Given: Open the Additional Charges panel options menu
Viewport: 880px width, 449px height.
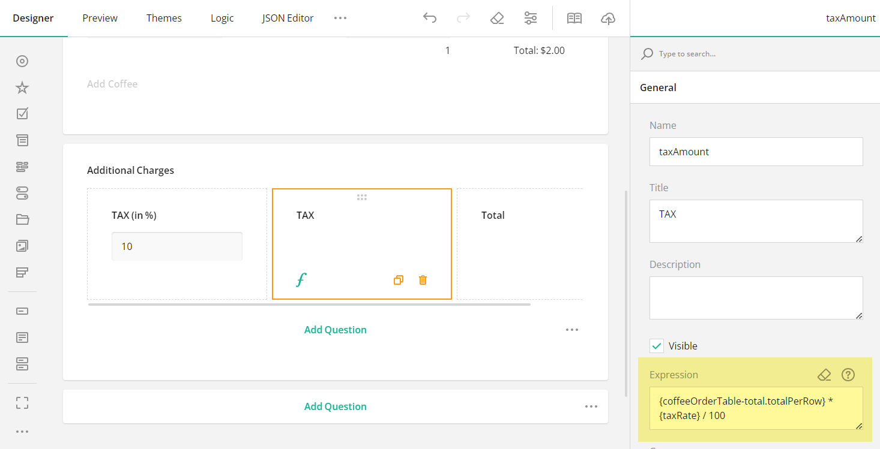Looking at the screenshot, I should tap(571, 329).
